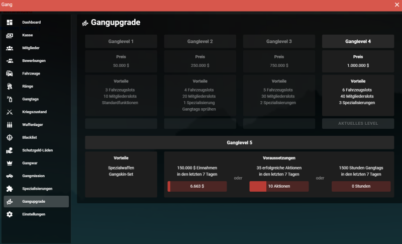Open the Mitglieder page
This screenshot has height=244, width=402.
tap(36, 48)
